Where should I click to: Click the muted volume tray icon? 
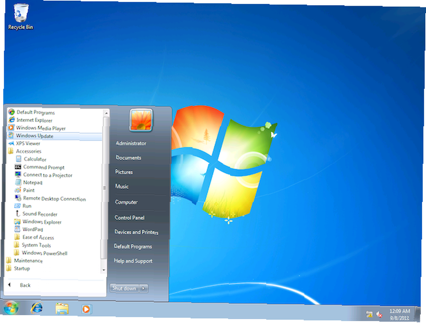coord(379,314)
